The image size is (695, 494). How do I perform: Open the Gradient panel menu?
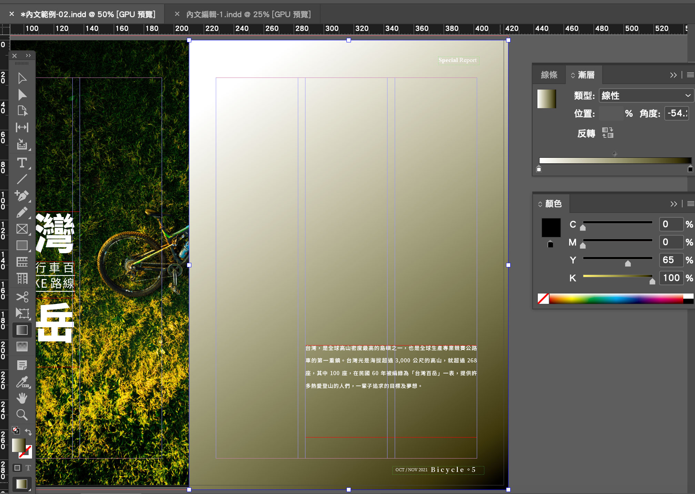(690, 75)
